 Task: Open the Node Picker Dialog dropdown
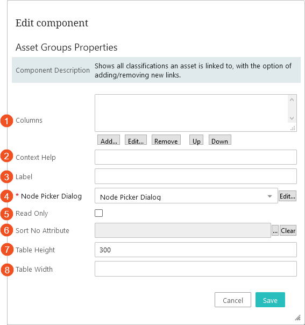pos(186,196)
